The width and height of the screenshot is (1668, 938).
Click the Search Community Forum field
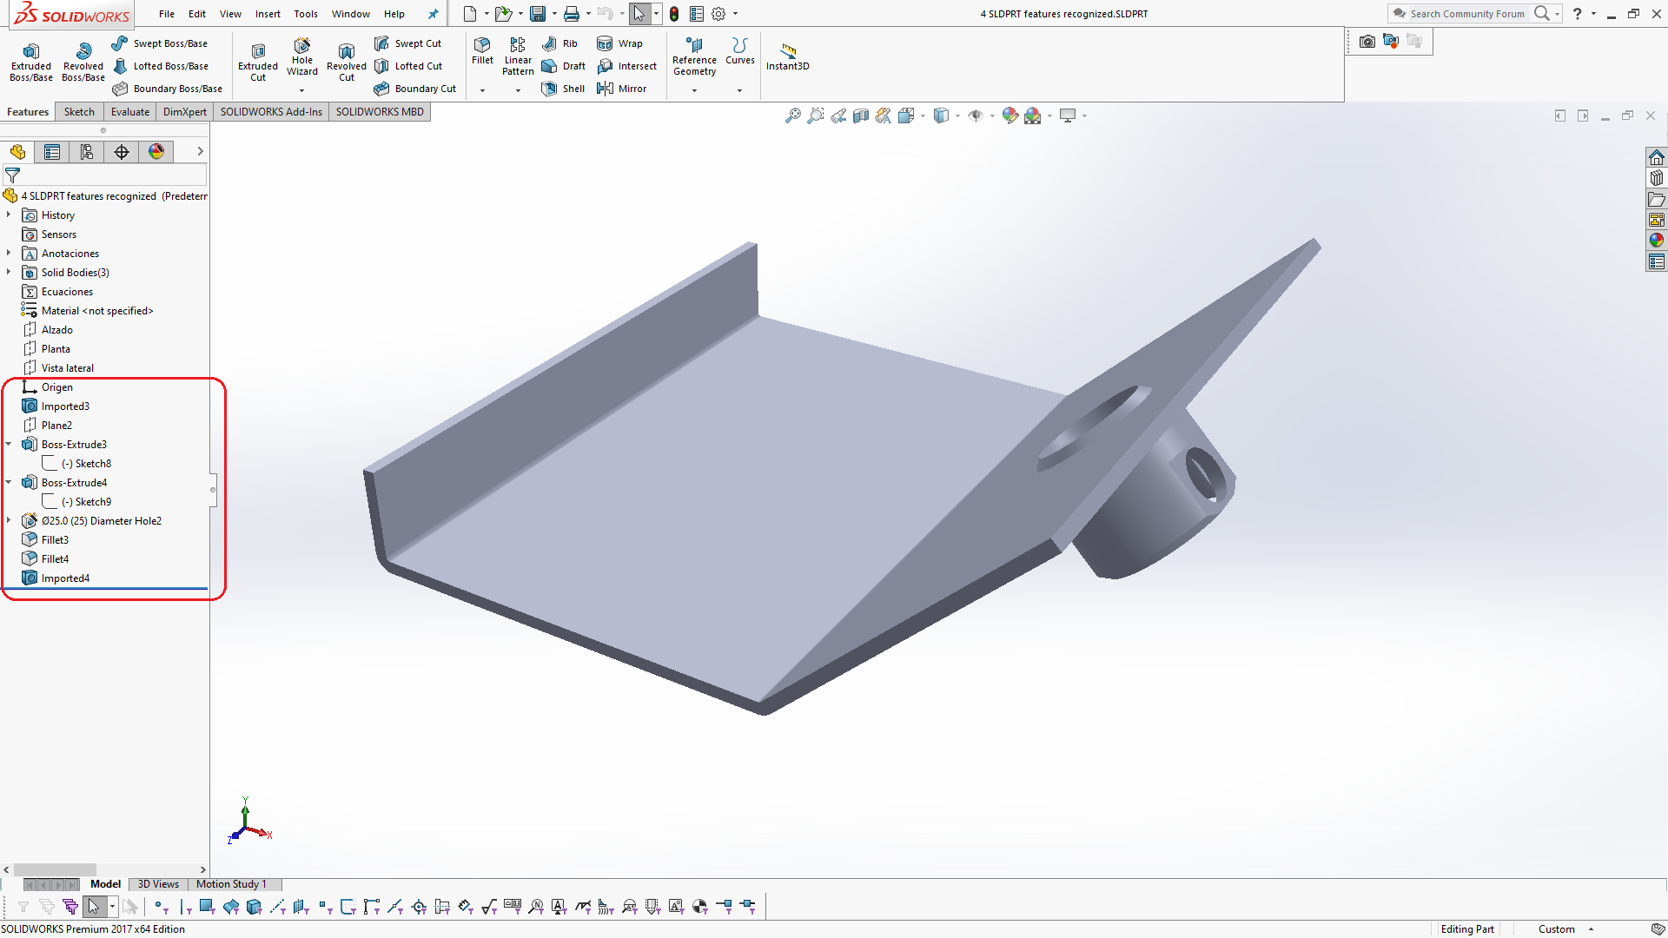[x=1468, y=14]
